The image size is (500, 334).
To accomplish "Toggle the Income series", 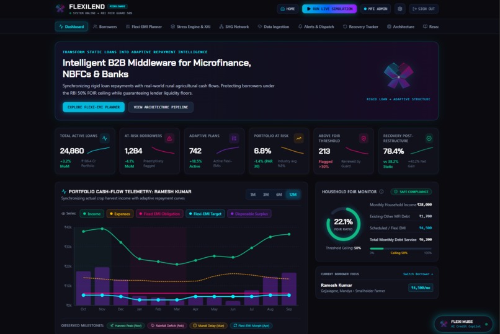I will 92,214.
